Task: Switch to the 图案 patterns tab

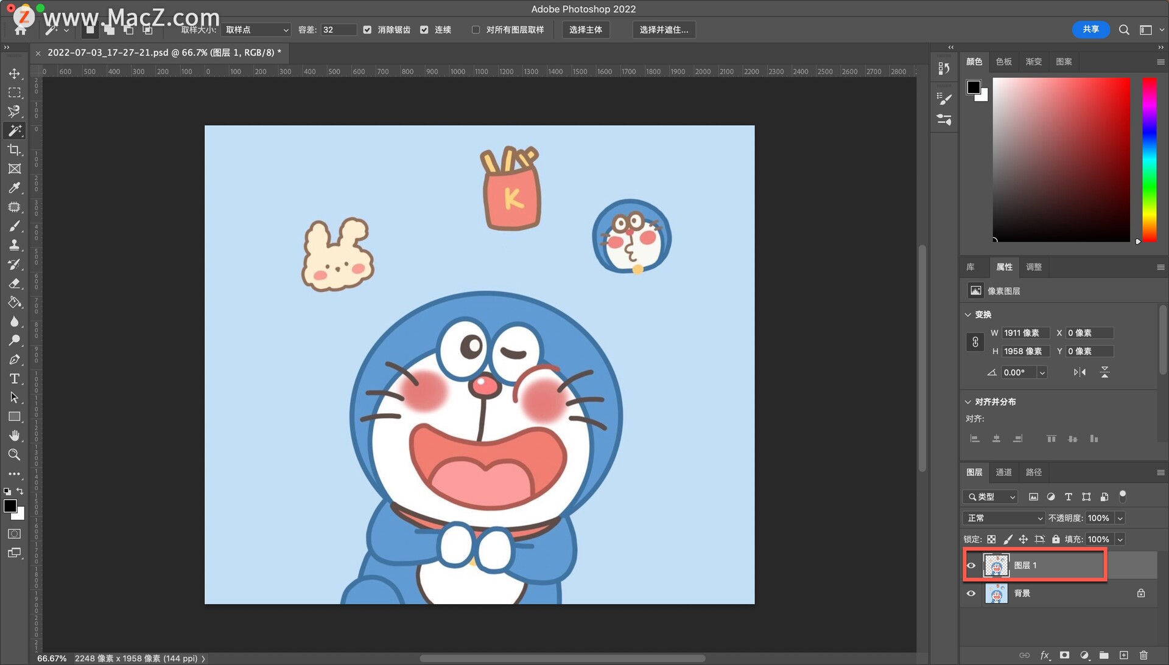Action: [x=1064, y=62]
